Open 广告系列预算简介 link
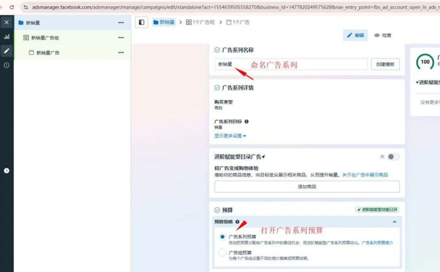This screenshot has width=440, height=272. point(377,243)
